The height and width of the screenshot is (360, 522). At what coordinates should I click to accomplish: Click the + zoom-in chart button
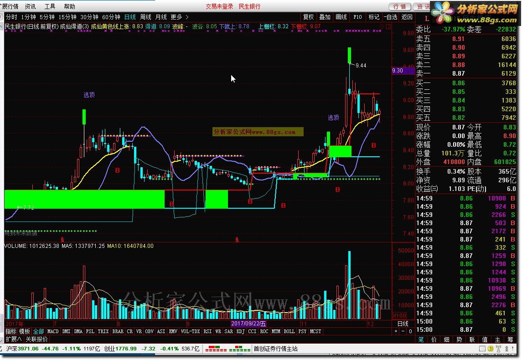(x=396, y=331)
